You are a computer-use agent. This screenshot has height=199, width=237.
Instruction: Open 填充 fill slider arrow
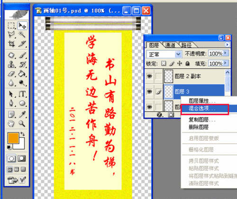tap(226, 63)
